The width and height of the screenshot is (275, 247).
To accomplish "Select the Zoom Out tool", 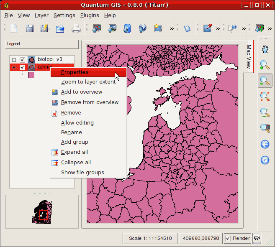I will pos(265,81).
